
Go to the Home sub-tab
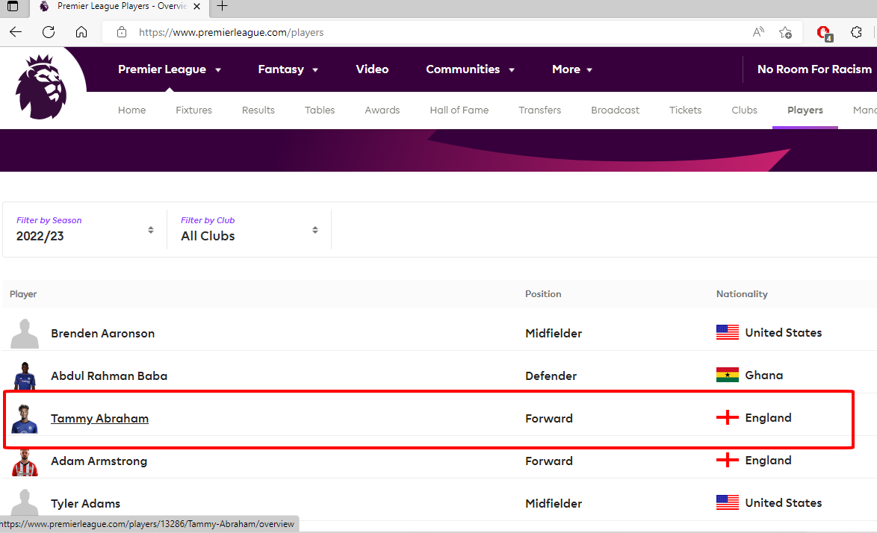132,110
